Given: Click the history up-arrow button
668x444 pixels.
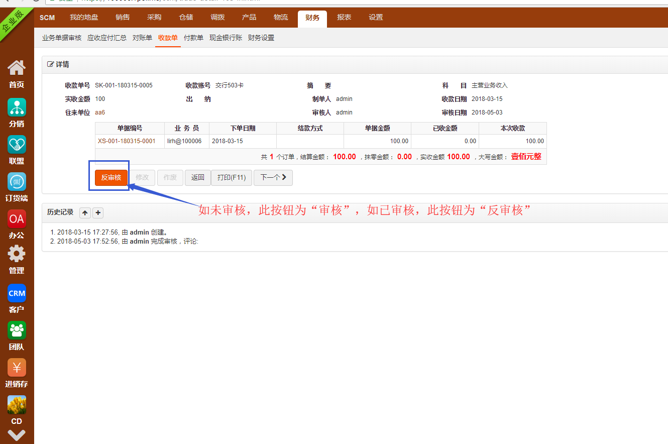Looking at the screenshot, I should tap(85, 213).
